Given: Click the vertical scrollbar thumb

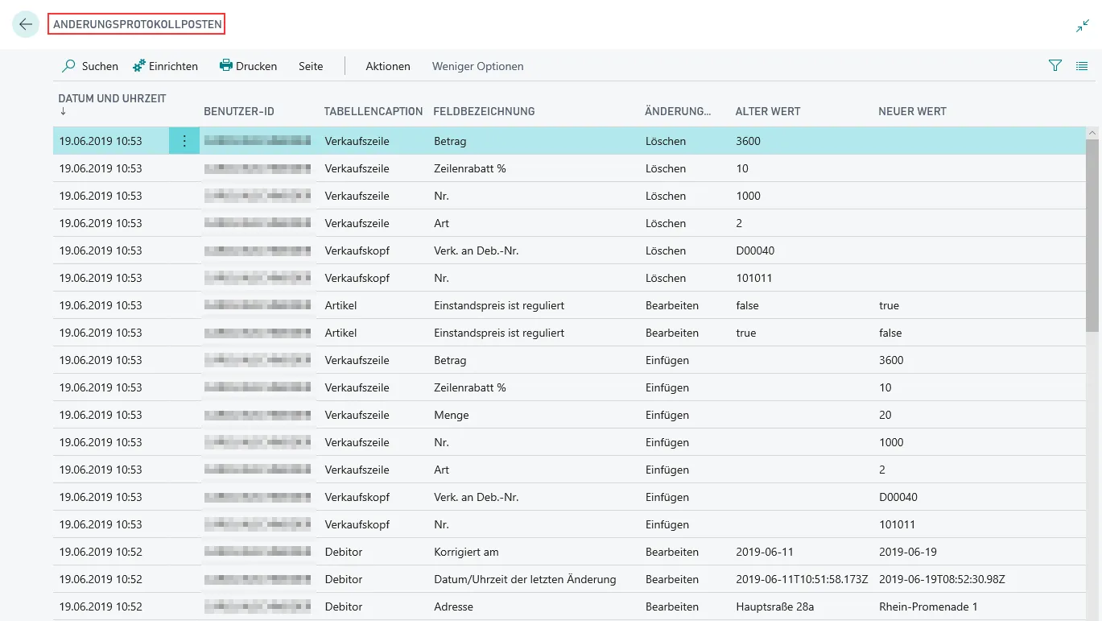Looking at the screenshot, I should coord(1092,235).
